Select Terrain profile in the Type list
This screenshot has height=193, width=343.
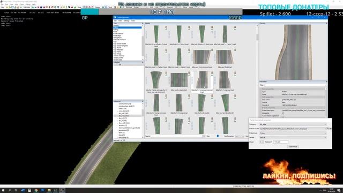point(118,58)
